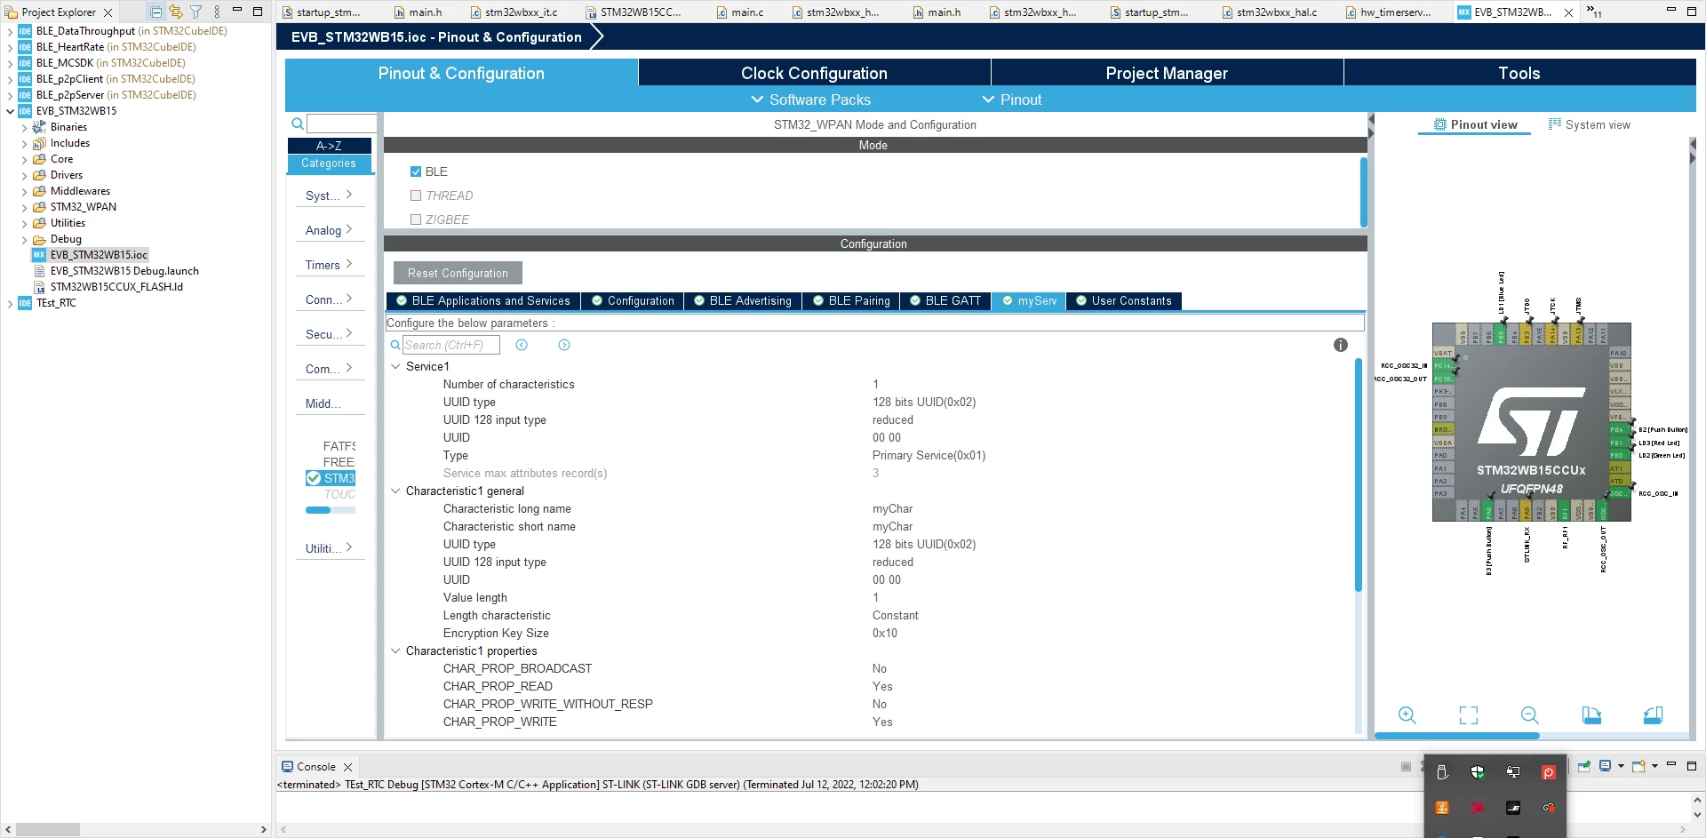The image size is (1706, 838).
Task: Collapse Characteristic1 properties group
Action: click(x=395, y=650)
